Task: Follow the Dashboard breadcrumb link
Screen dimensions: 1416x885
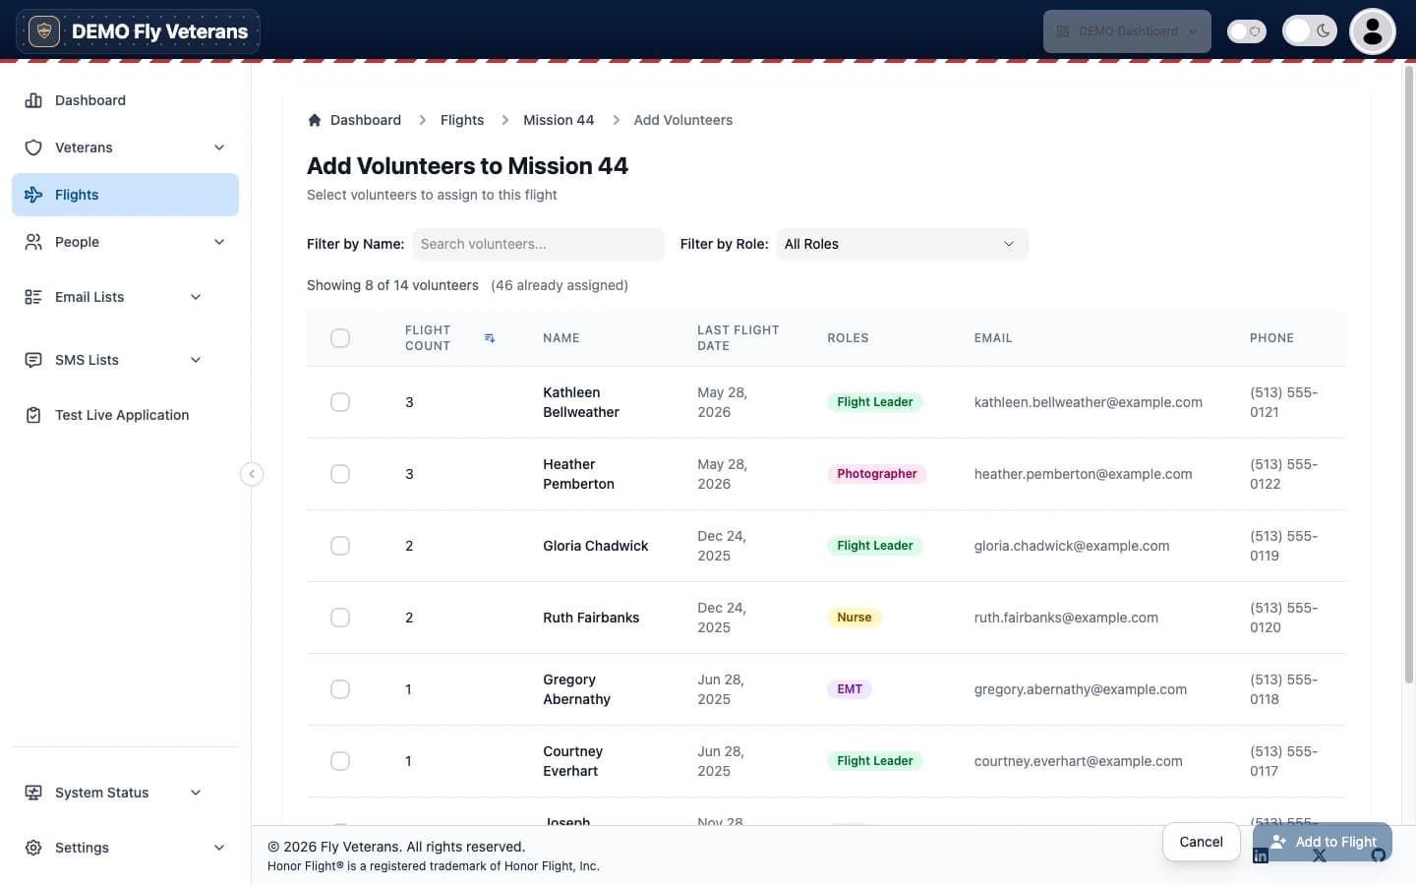Action: tap(366, 120)
